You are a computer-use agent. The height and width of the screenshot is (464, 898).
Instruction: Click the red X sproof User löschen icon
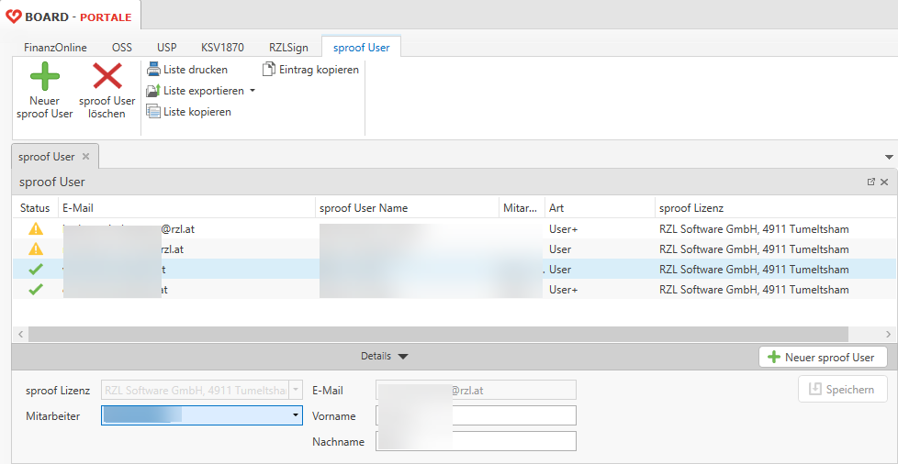point(107,77)
